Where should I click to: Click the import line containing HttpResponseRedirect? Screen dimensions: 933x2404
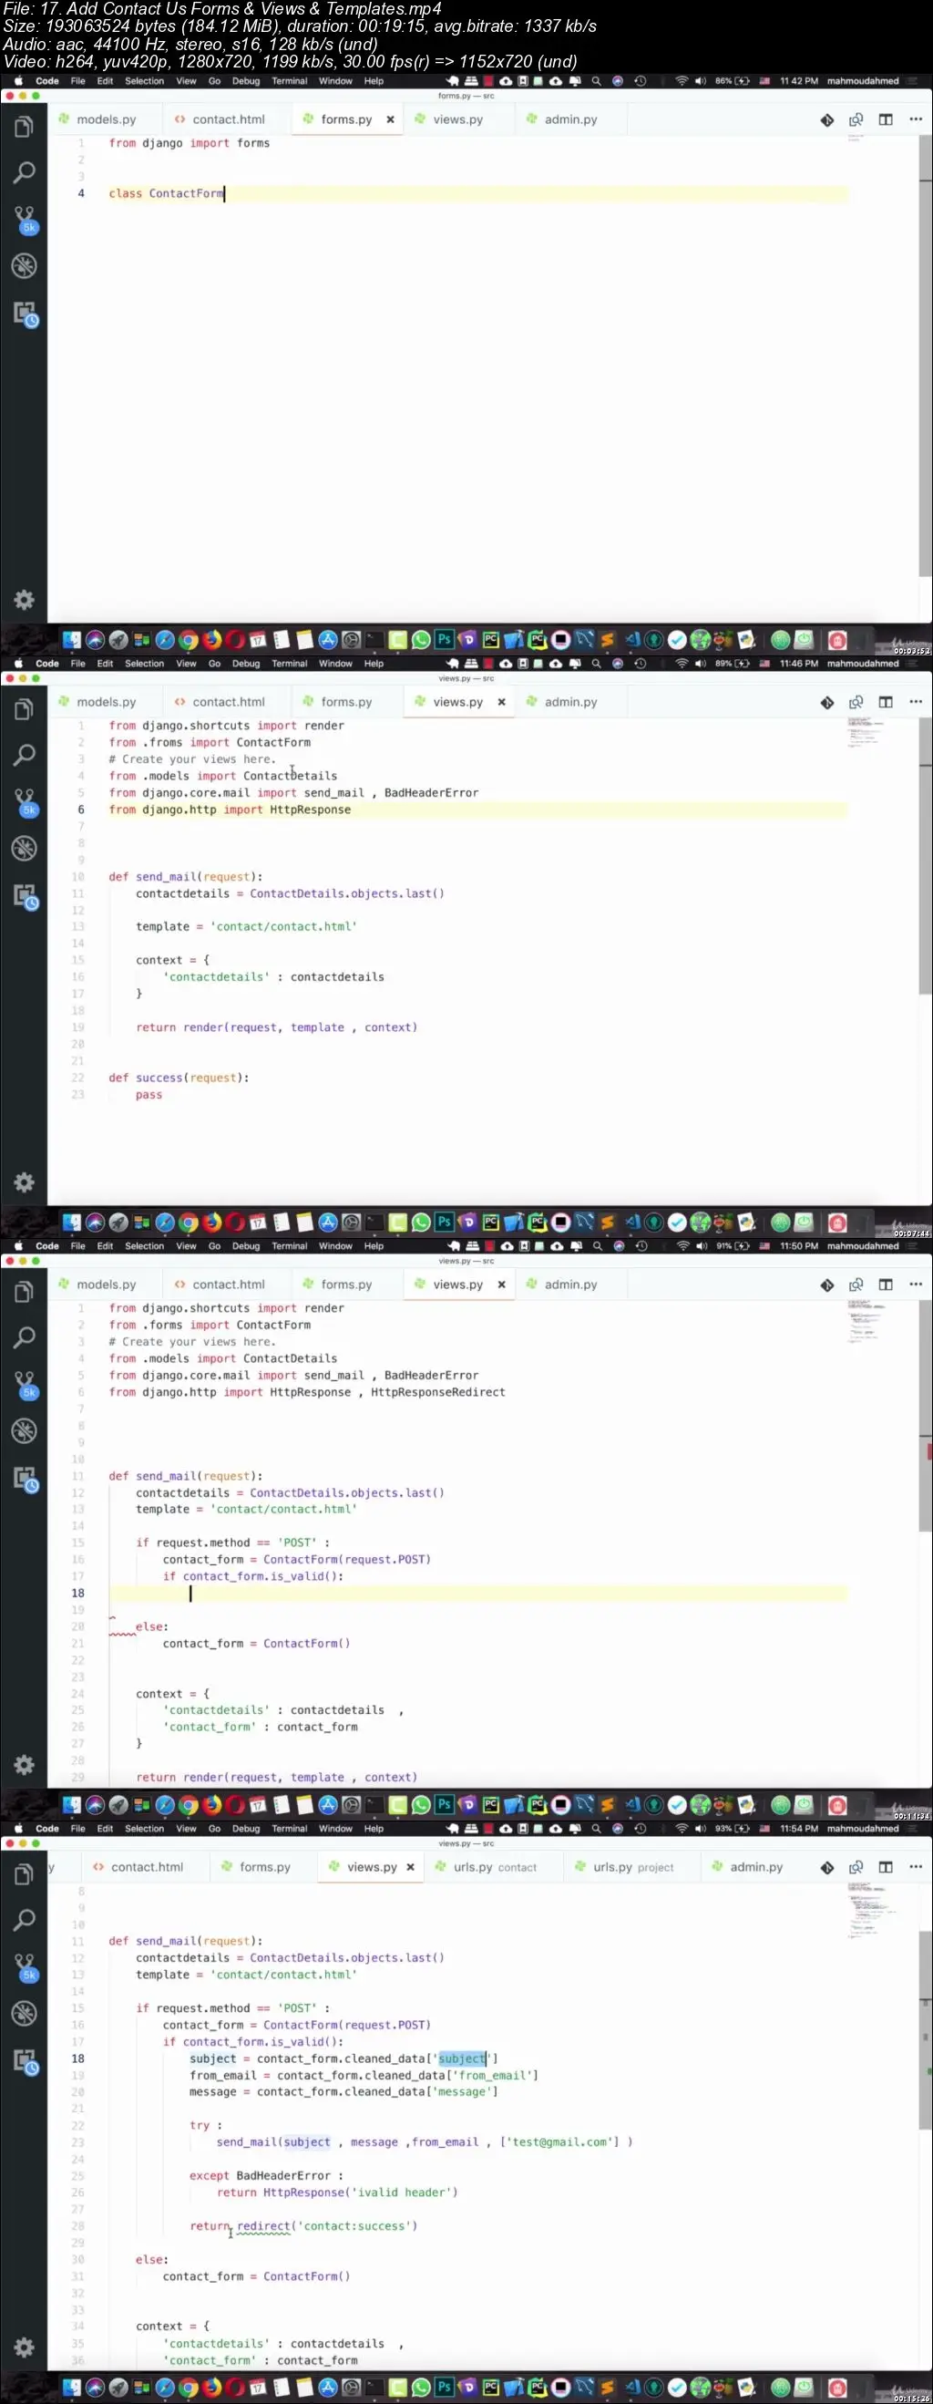tap(307, 1391)
